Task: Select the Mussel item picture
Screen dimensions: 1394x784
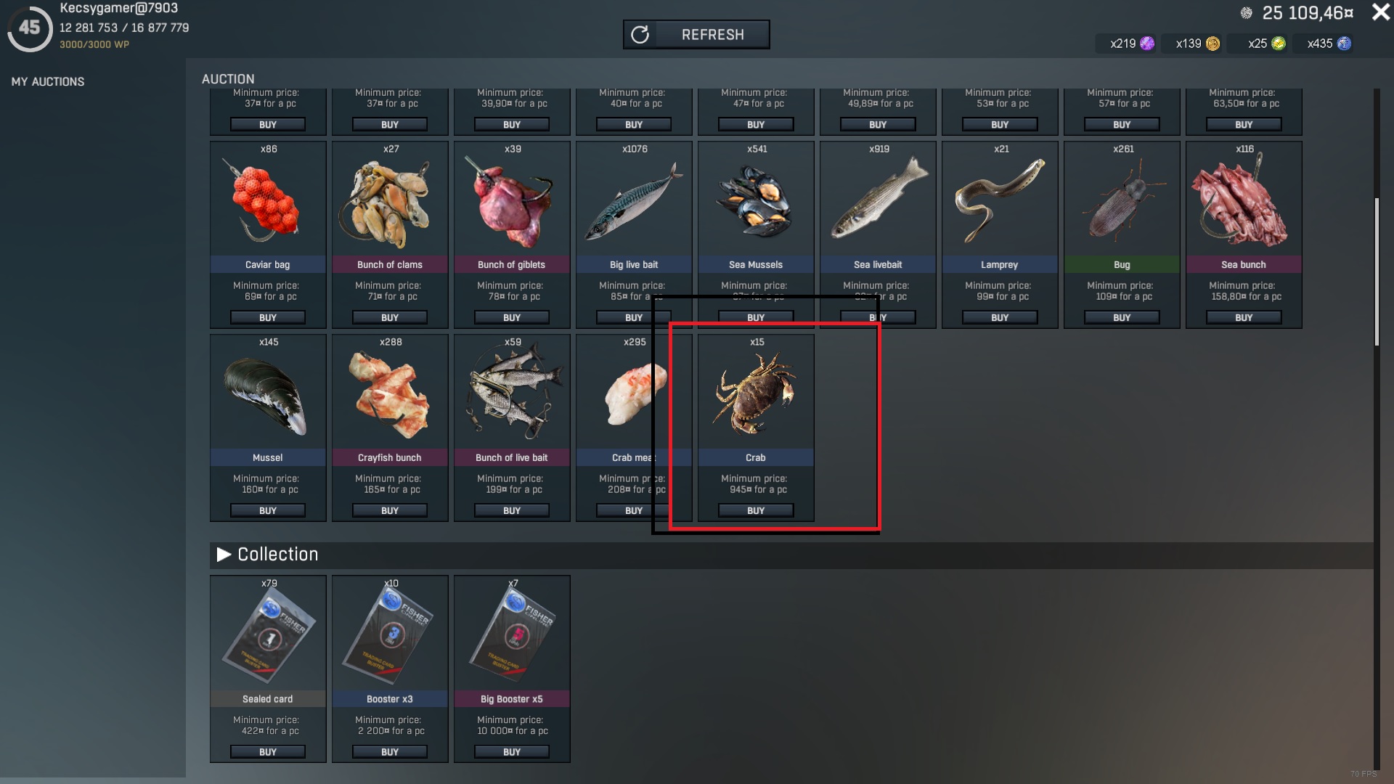Action: click(266, 397)
